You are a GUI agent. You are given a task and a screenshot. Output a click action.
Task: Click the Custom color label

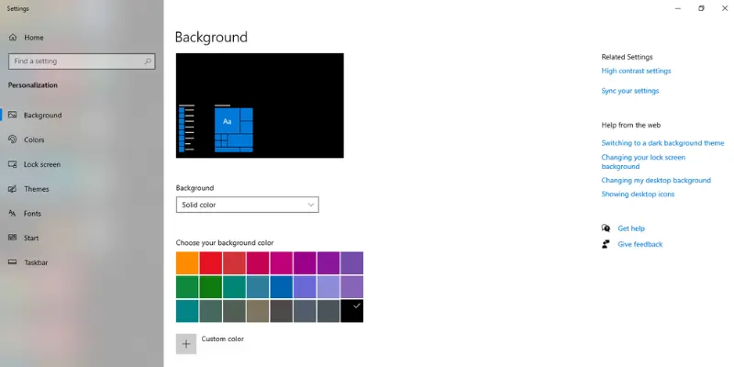tap(223, 339)
